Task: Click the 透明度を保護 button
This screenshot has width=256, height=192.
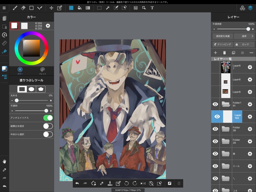Action: (223, 36)
